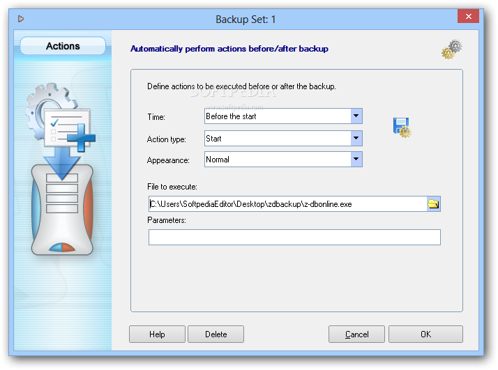
Task: Click the Cancel button
Action: point(356,334)
